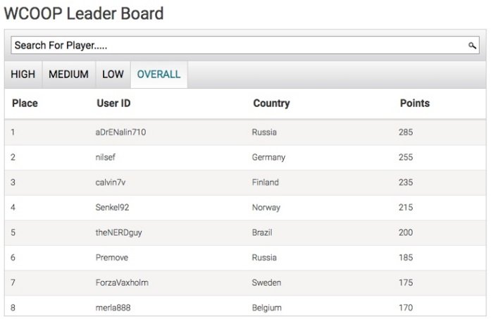Select the Premove player row
Screen dimensions: 491x319
point(111,258)
